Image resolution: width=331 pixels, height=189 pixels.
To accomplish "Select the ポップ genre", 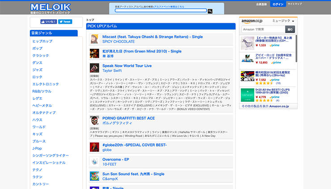I will (38, 48).
